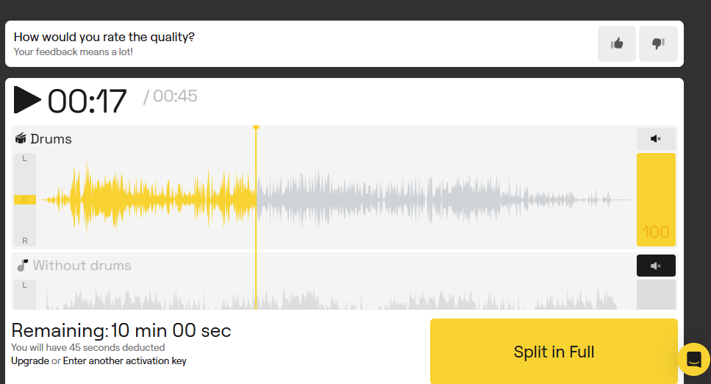
Task: Mute the Drums track
Action: 656,138
